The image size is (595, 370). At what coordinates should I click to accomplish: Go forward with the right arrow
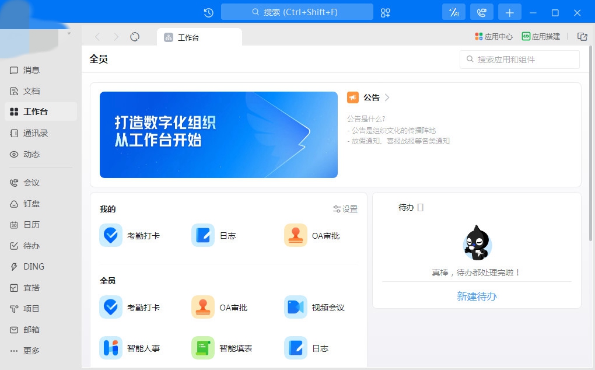click(x=116, y=37)
